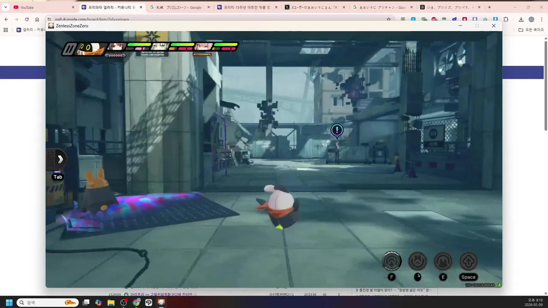This screenshot has width=548, height=308.
Task: Click the ZenlessZoneZero window title icon
Action: pos(51,26)
